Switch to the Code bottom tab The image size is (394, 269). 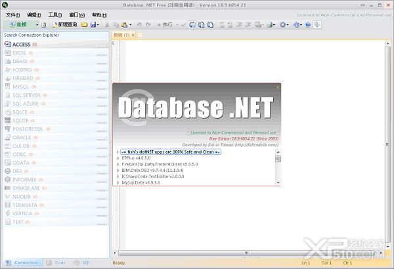point(56,262)
